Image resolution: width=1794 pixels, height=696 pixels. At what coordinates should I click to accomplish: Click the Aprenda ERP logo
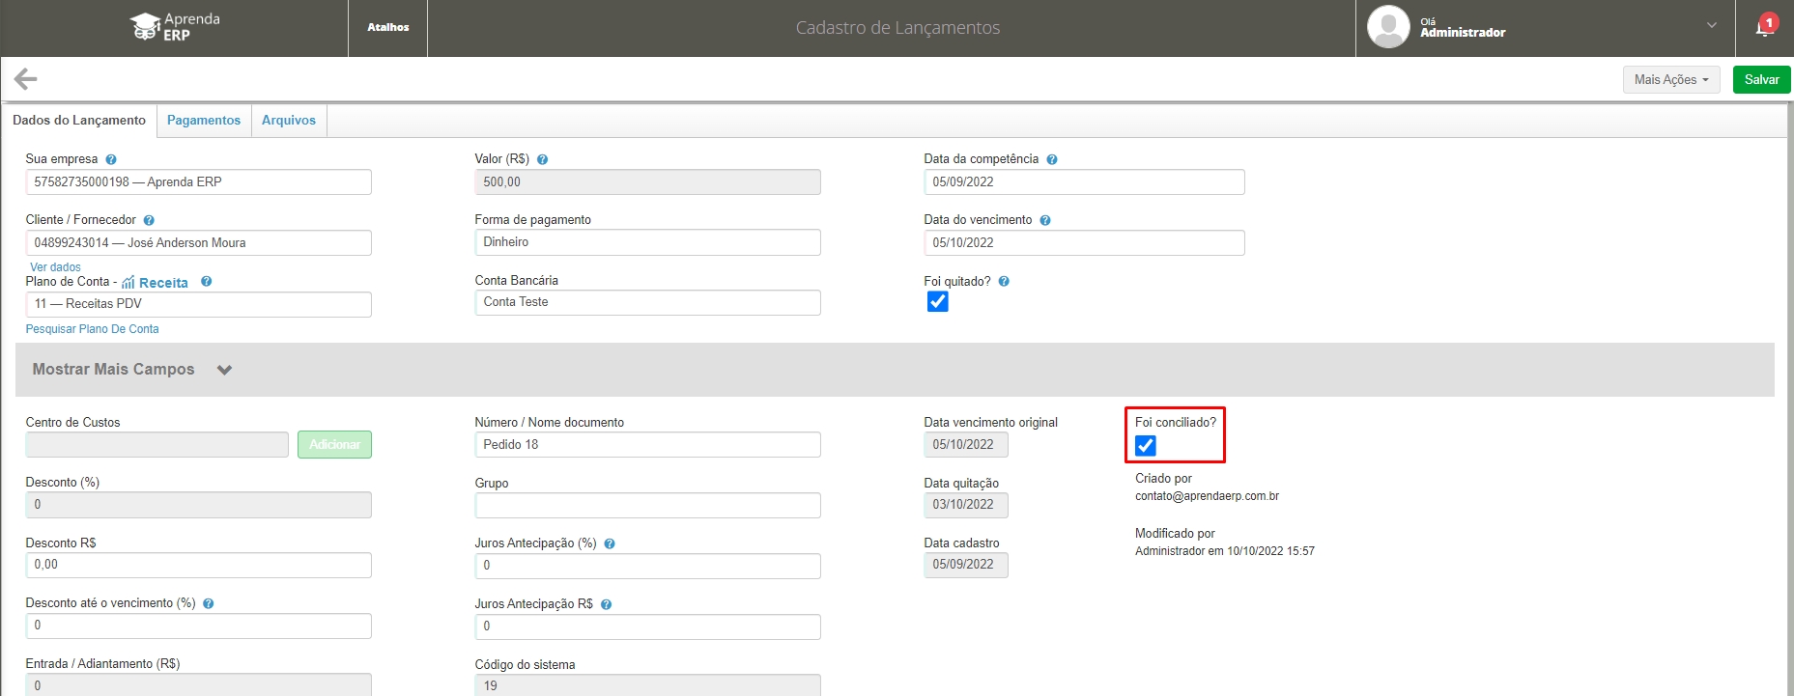point(175,27)
